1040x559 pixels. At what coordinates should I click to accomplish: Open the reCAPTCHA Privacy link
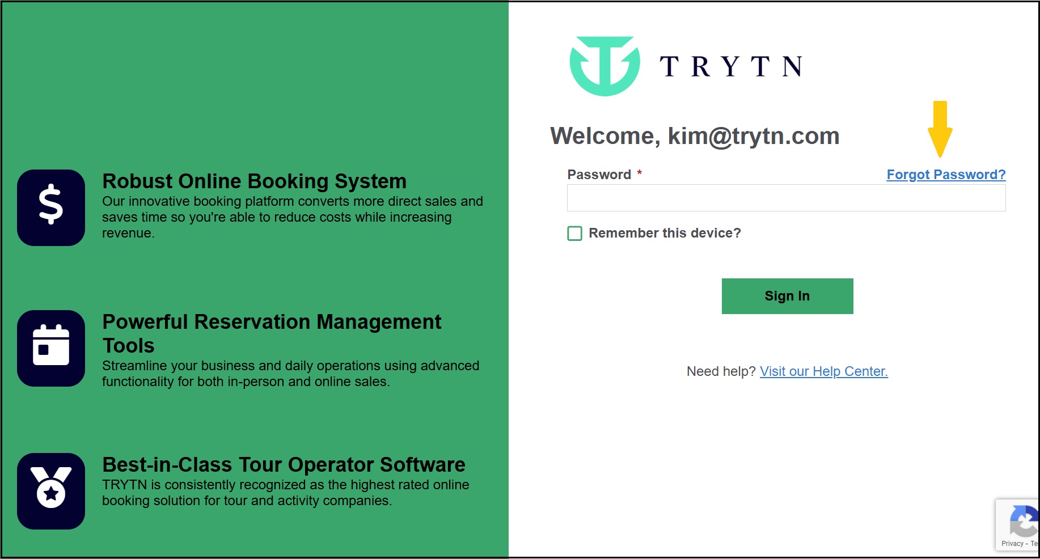point(1012,544)
